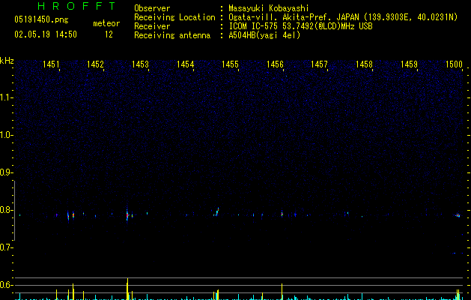Click the 0.7 kHz axis label
This screenshot has width=471, height=300.
[6, 247]
